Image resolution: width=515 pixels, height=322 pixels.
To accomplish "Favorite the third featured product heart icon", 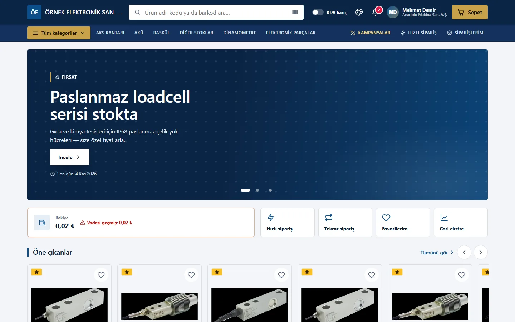I will click(281, 275).
